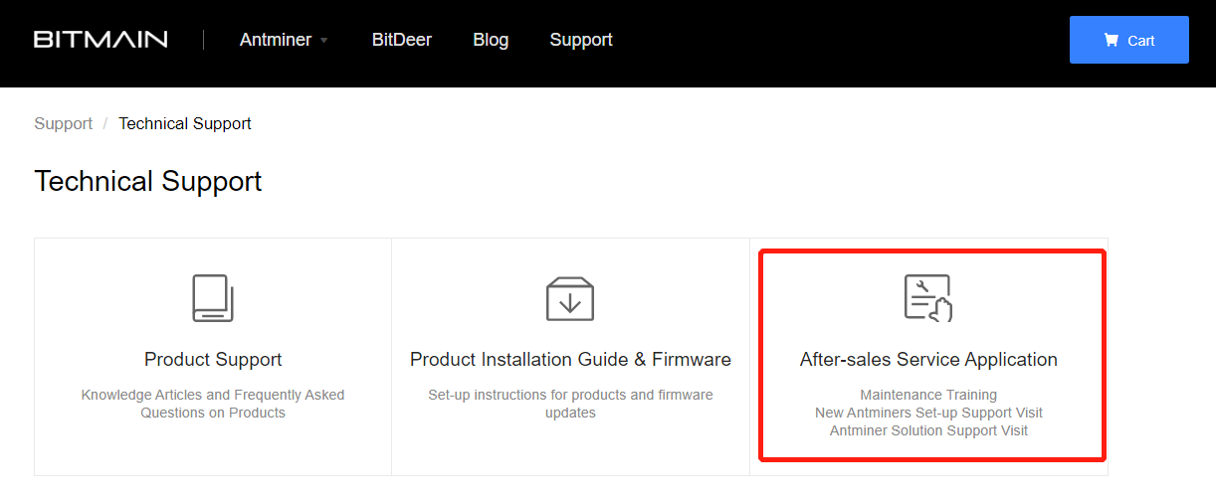The image size is (1216, 501).
Task: Open After-sales Service Application title
Action: (928, 359)
